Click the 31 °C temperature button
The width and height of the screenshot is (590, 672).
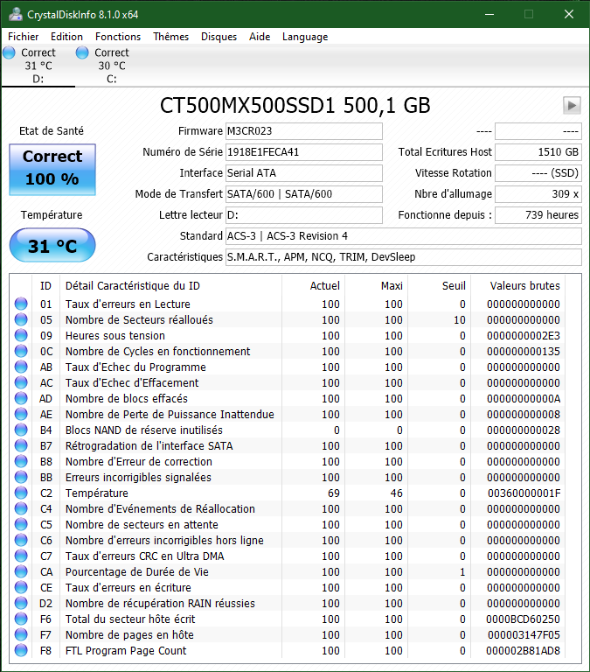pyautogui.click(x=52, y=245)
